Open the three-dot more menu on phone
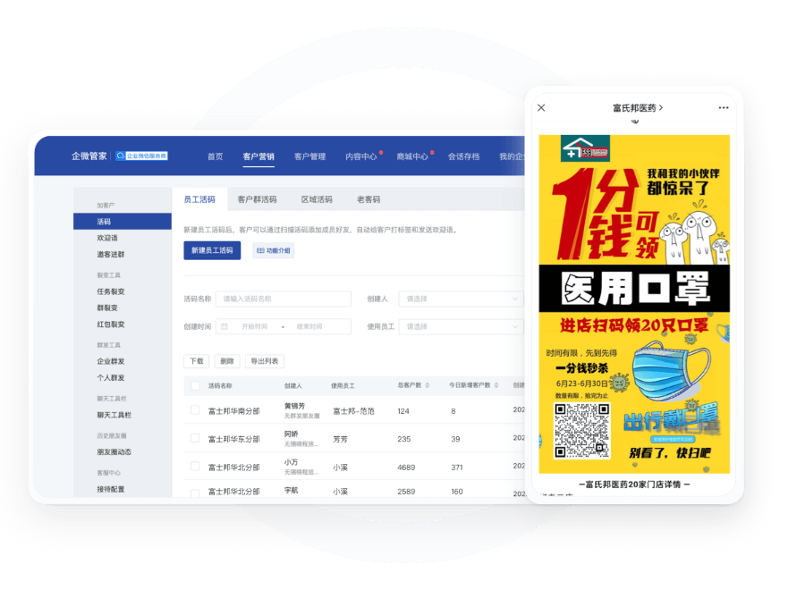Viewport: 805px width, 590px height. [724, 108]
